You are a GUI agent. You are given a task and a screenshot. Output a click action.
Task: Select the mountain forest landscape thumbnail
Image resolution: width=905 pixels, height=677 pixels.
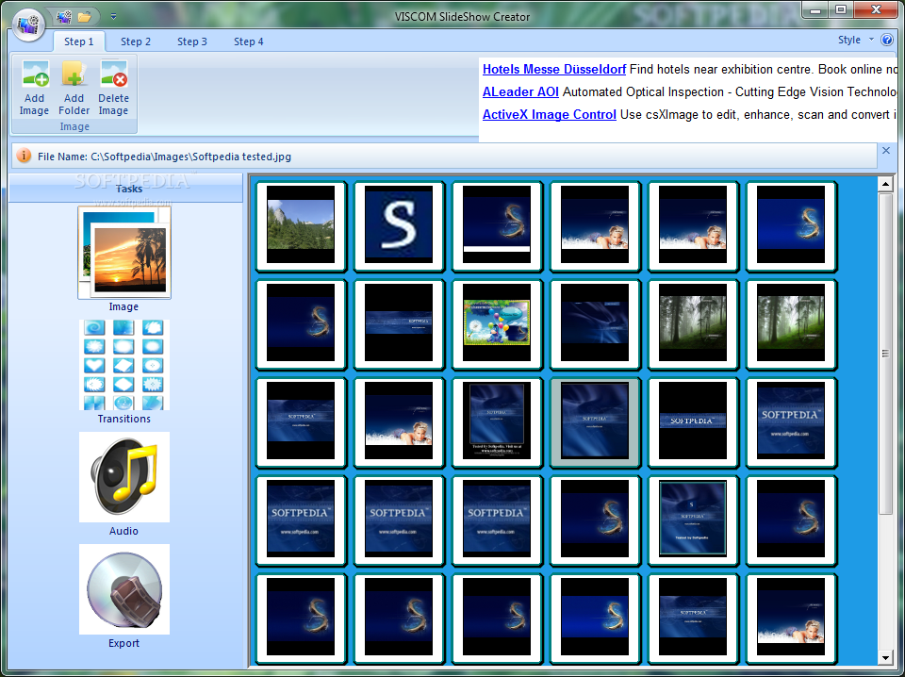tap(301, 225)
